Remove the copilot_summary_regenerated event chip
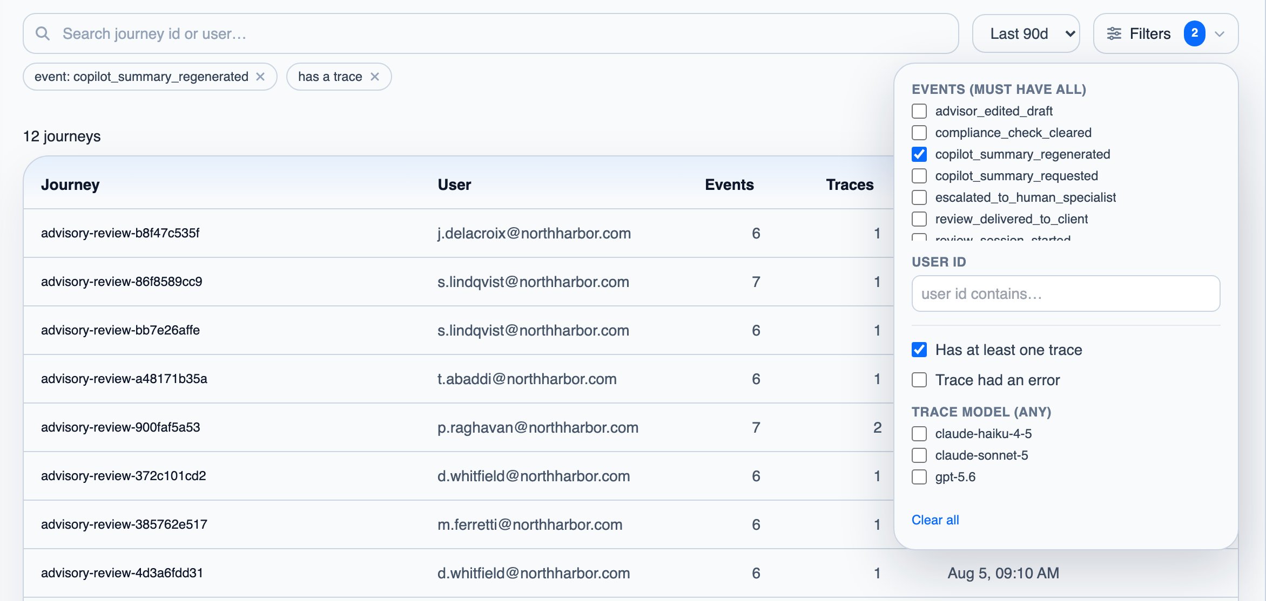Viewport: 1266px width, 601px height. [260, 77]
